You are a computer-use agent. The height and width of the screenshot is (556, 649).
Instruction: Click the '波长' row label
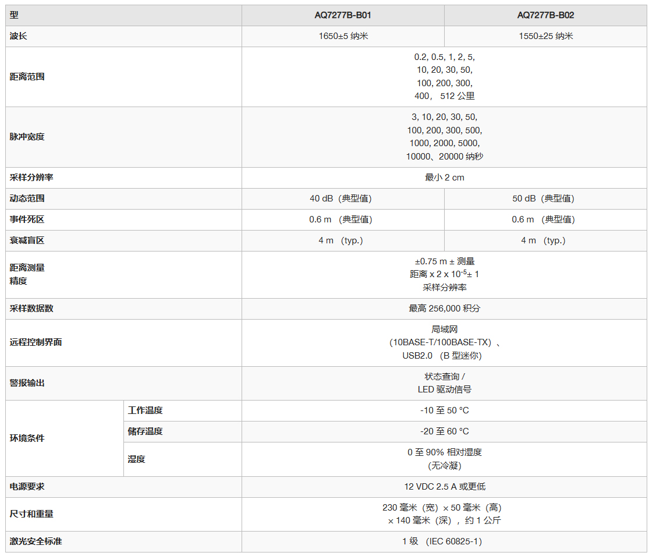(18, 36)
